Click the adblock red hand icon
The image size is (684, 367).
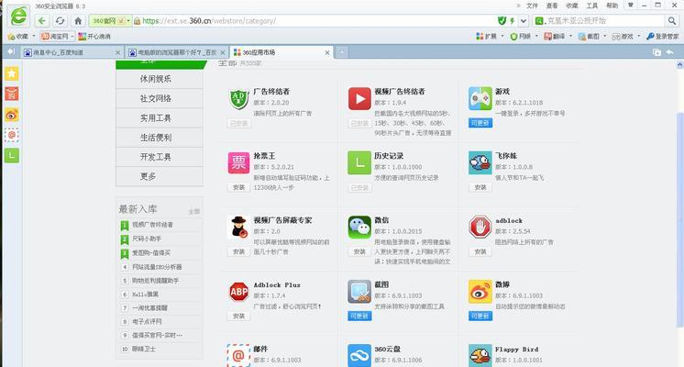(x=480, y=227)
